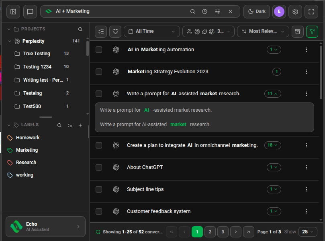Open the Most Relevant sort dropdown
This screenshot has width=325, height=241.
coord(263,32)
